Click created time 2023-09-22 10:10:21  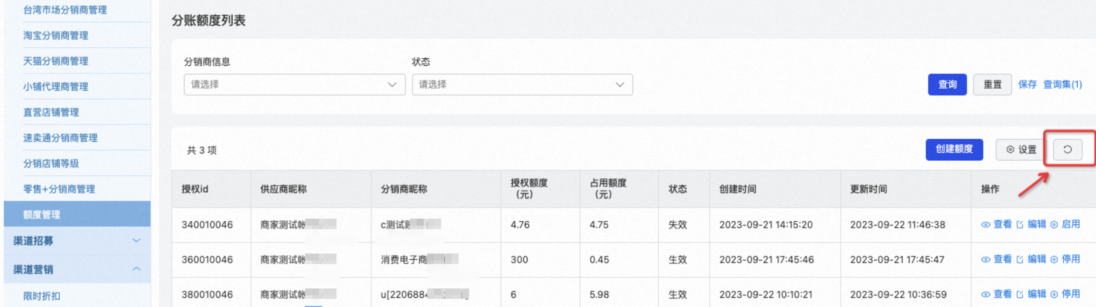766,295
